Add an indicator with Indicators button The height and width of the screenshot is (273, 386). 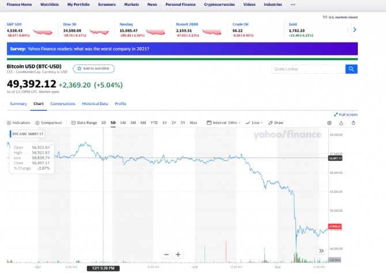pyautogui.click(x=19, y=122)
